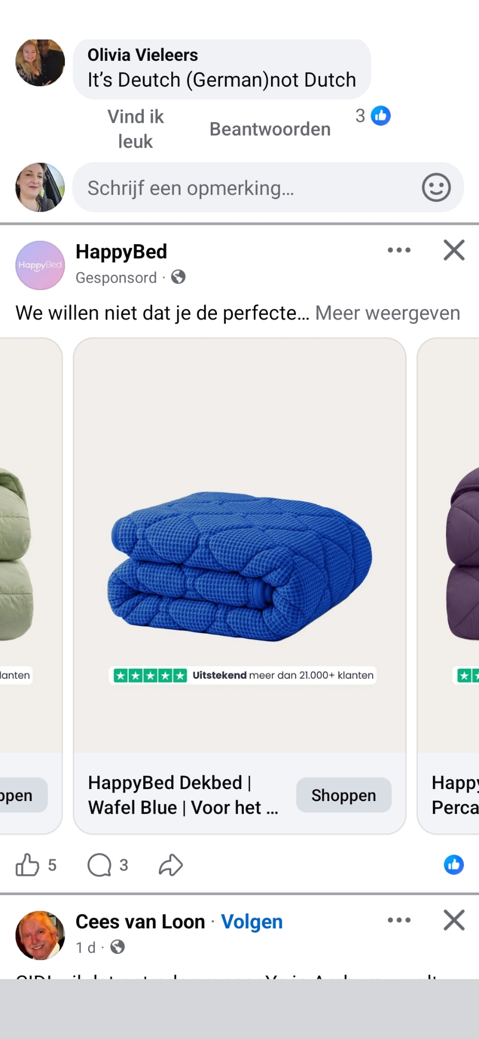The height and width of the screenshot is (1039, 479).
Task: Open the blue duvet product image
Action: tap(240, 545)
